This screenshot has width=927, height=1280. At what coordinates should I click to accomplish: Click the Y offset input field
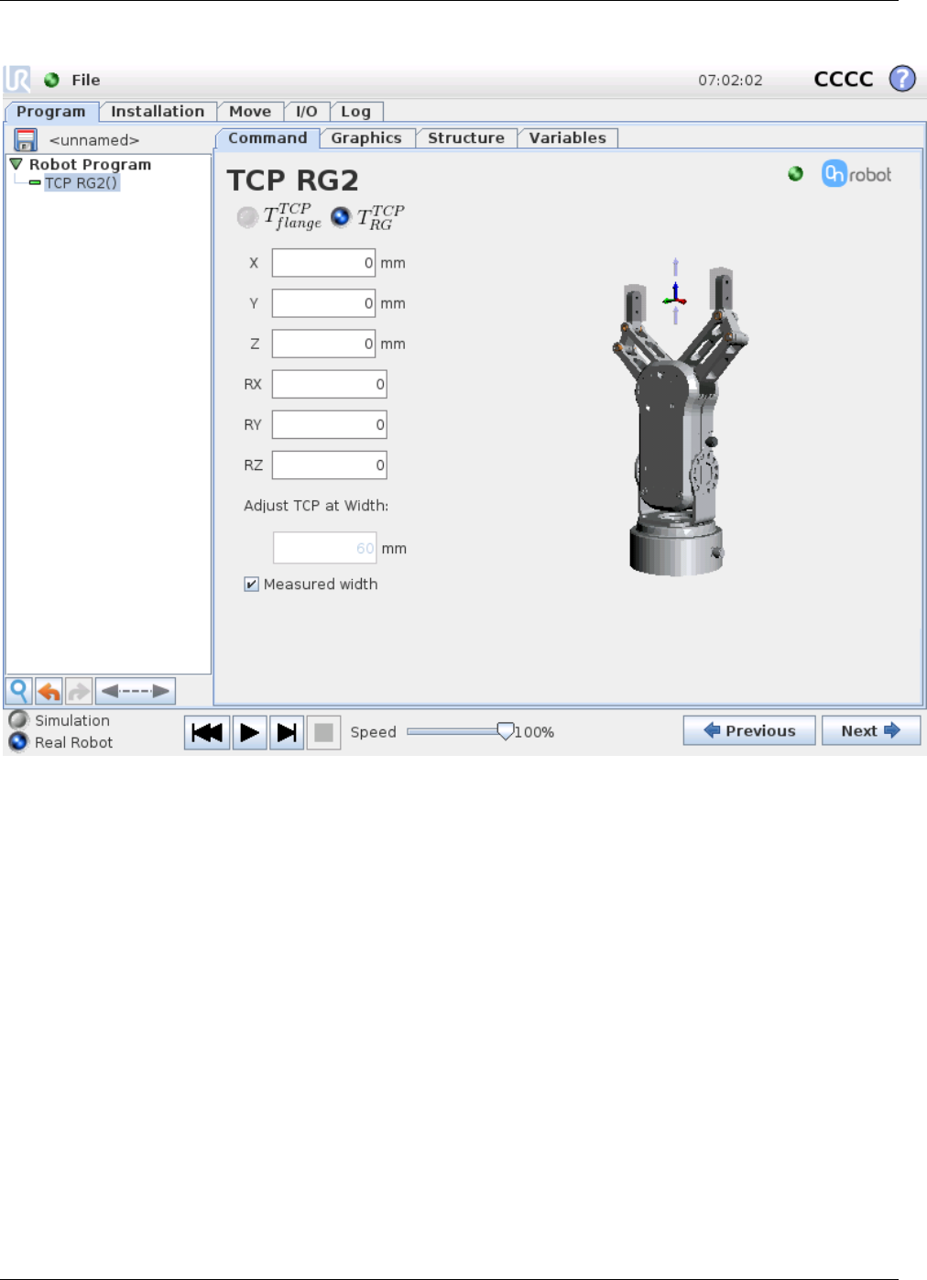pyautogui.click(x=323, y=303)
